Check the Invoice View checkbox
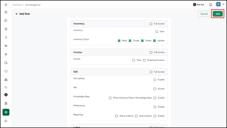The width and height of the screenshot is (227, 128). (x=133, y=60)
